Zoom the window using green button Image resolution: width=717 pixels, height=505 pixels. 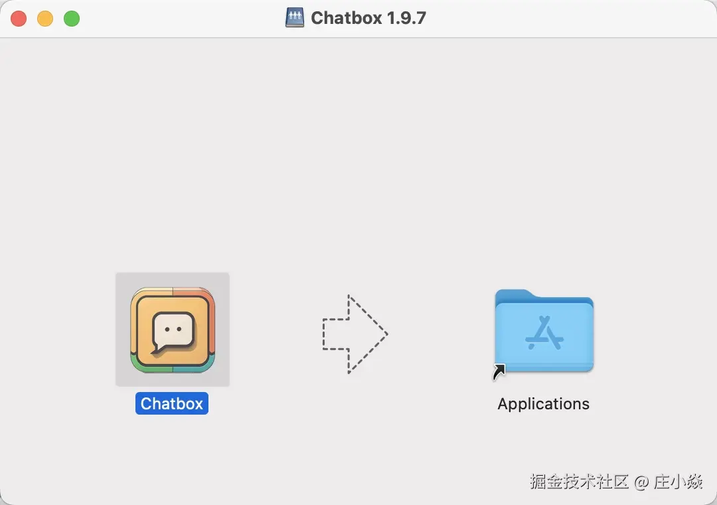point(72,19)
